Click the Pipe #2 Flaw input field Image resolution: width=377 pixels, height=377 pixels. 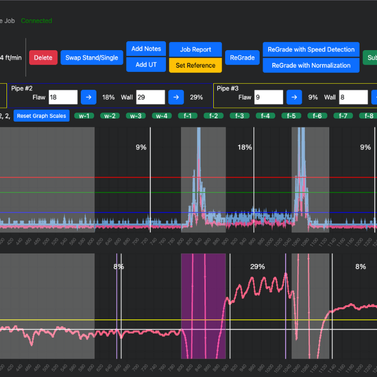[63, 97]
